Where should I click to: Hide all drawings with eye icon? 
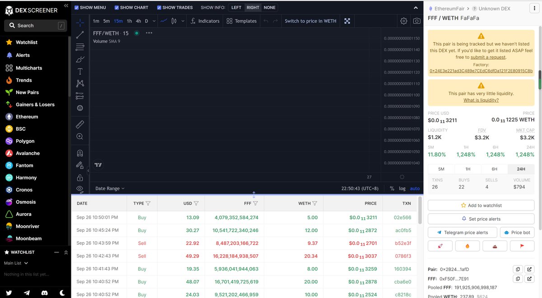point(80,188)
